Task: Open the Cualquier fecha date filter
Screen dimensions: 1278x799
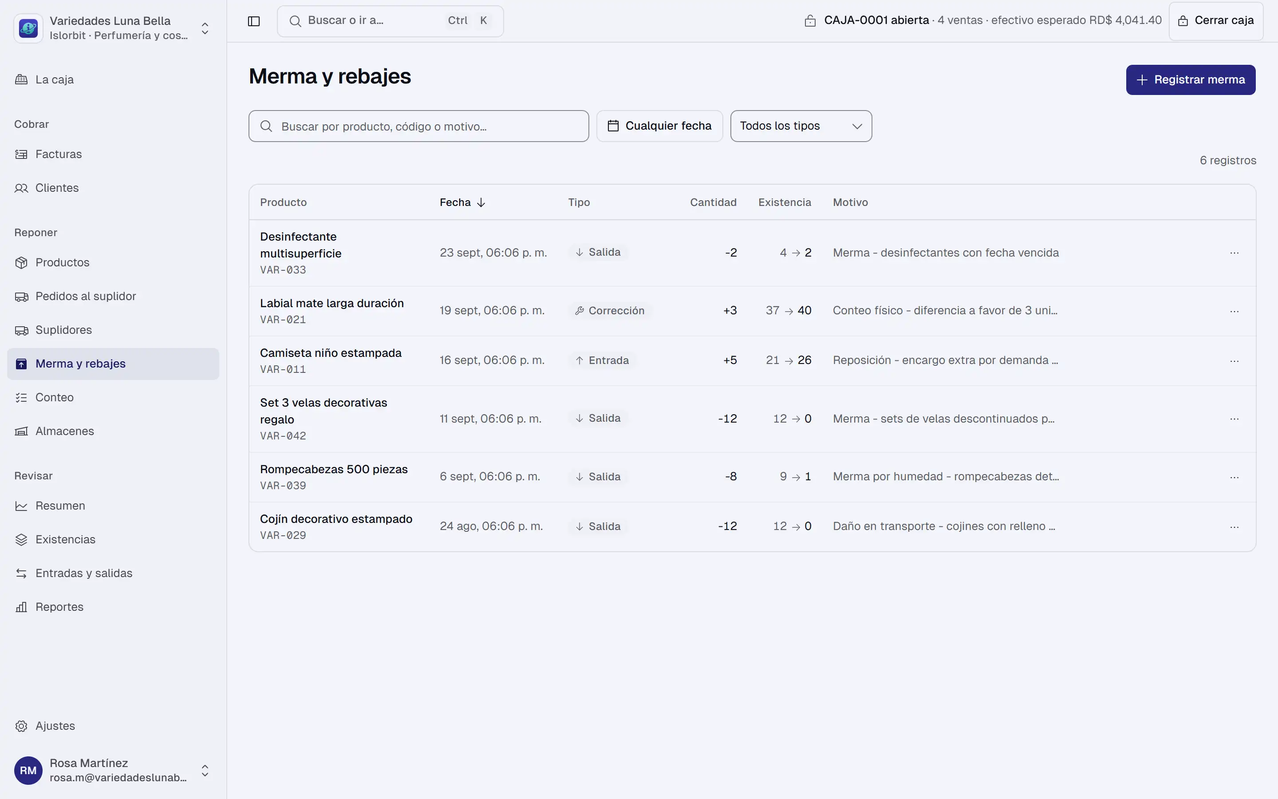Action: point(659,126)
